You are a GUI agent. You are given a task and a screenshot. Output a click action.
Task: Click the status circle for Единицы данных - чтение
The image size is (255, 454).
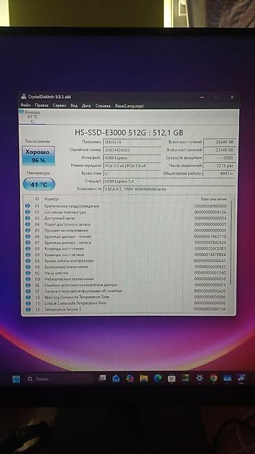pyautogui.click(x=28, y=236)
